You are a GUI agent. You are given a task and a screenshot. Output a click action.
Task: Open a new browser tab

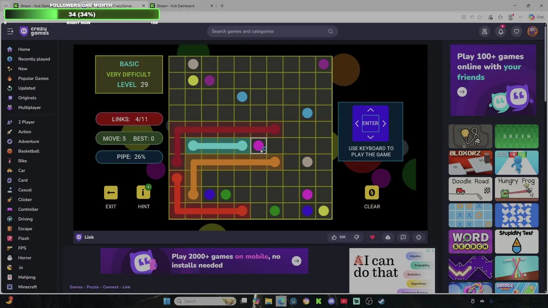pyautogui.click(x=222, y=6)
